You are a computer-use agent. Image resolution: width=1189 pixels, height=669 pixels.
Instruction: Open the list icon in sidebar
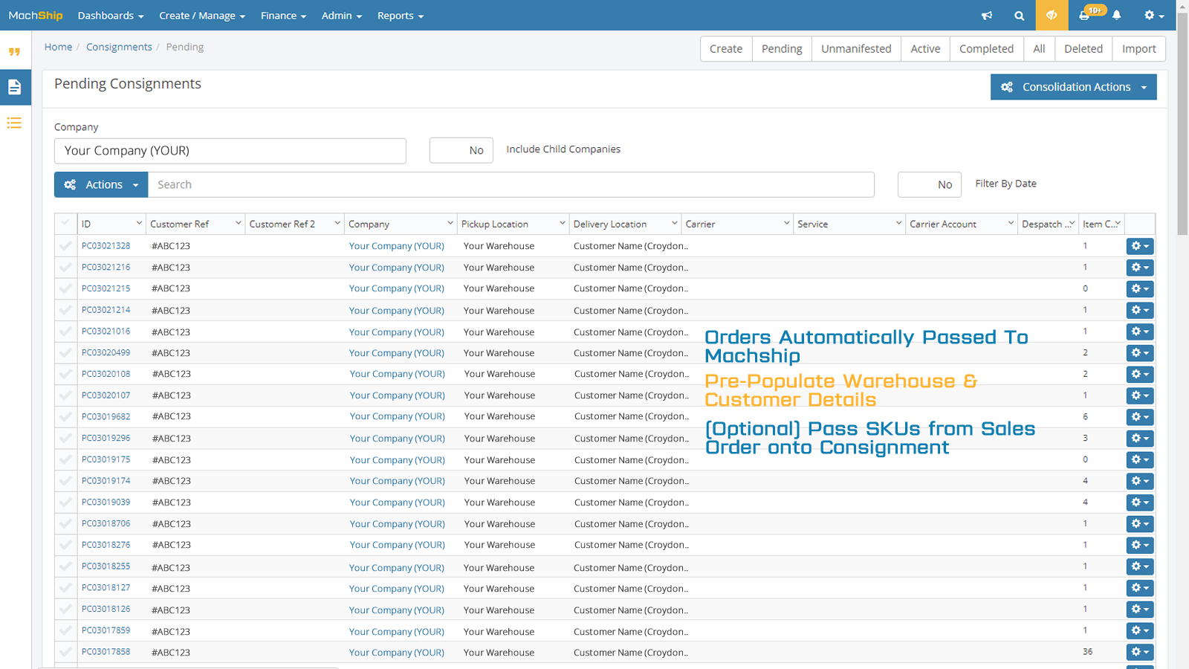(x=15, y=123)
